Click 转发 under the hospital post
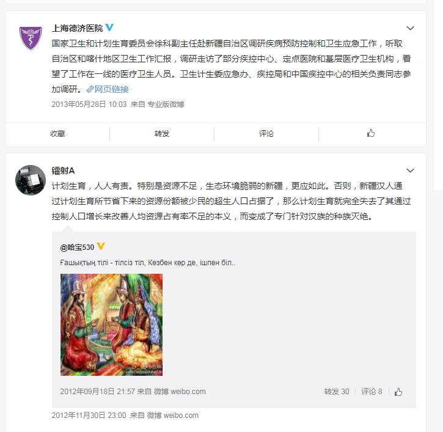The height and width of the screenshot is (432, 443). coord(162,134)
